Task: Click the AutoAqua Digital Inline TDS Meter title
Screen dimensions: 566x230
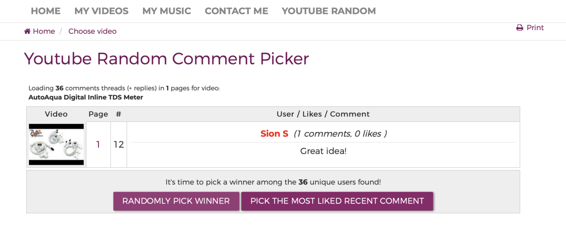Action: pyautogui.click(x=86, y=97)
